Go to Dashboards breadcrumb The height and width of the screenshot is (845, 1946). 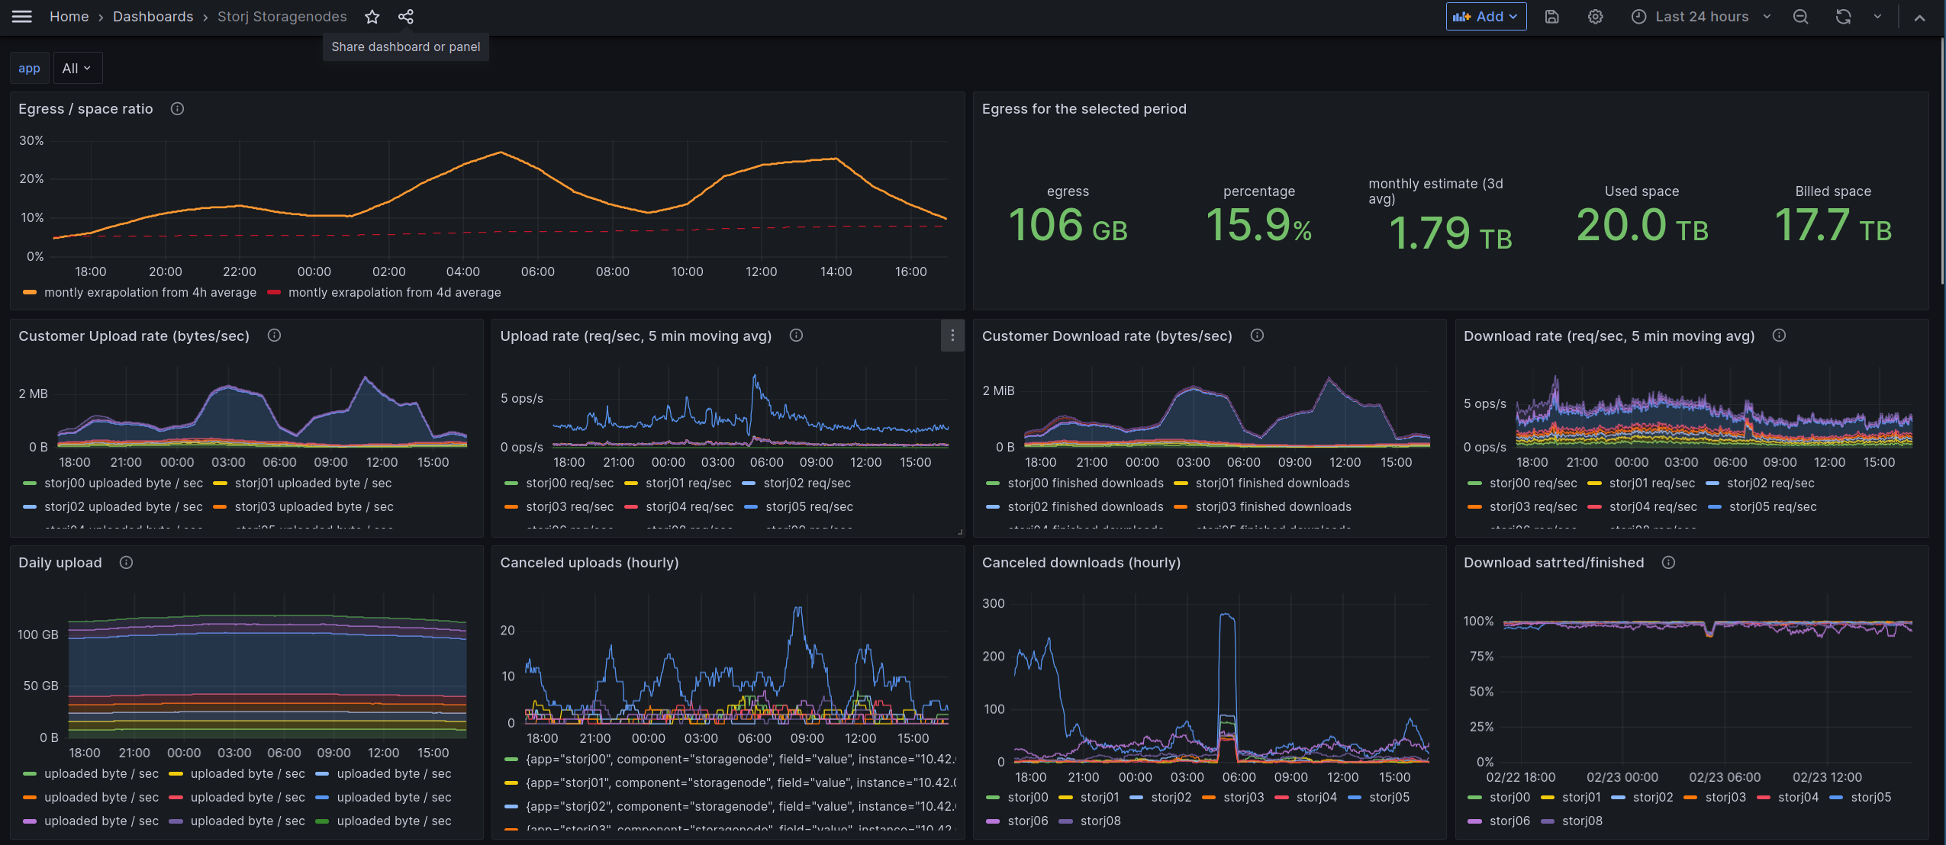tap(153, 17)
